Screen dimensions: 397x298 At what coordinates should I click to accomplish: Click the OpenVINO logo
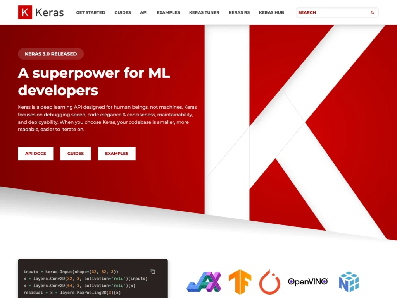(x=307, y=282)
